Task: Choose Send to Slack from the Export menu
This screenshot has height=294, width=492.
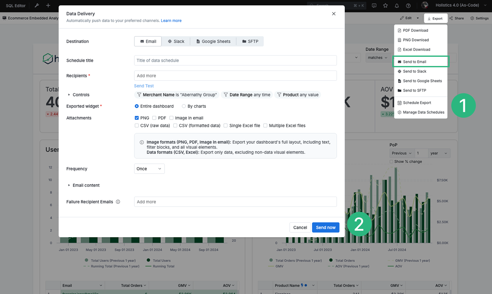Action: 414,71
